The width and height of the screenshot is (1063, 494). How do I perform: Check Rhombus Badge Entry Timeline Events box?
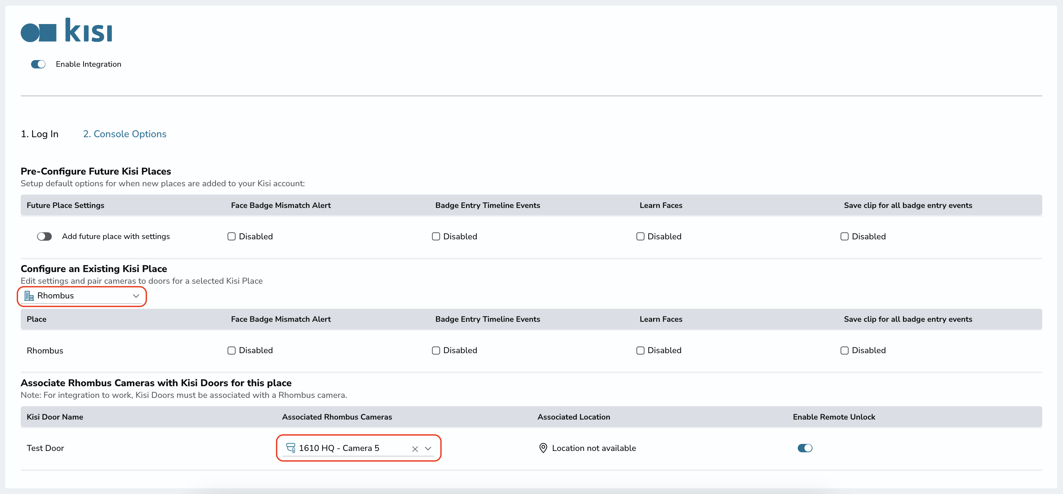click(x=436, y=350)
